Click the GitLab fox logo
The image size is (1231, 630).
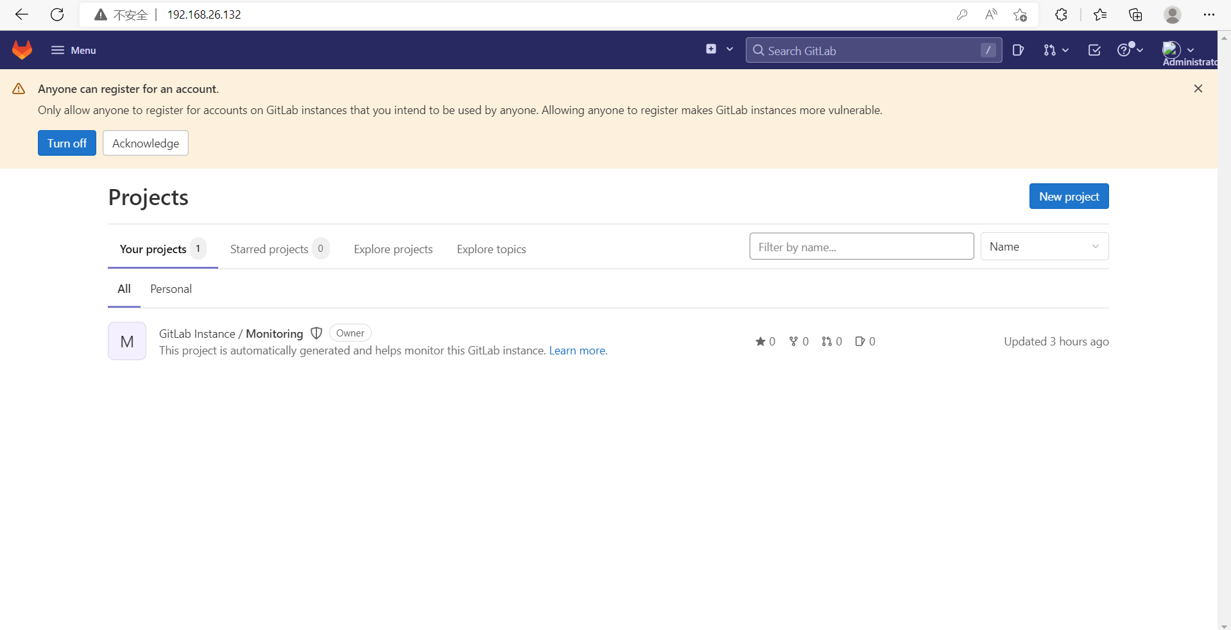coord(22,50)
